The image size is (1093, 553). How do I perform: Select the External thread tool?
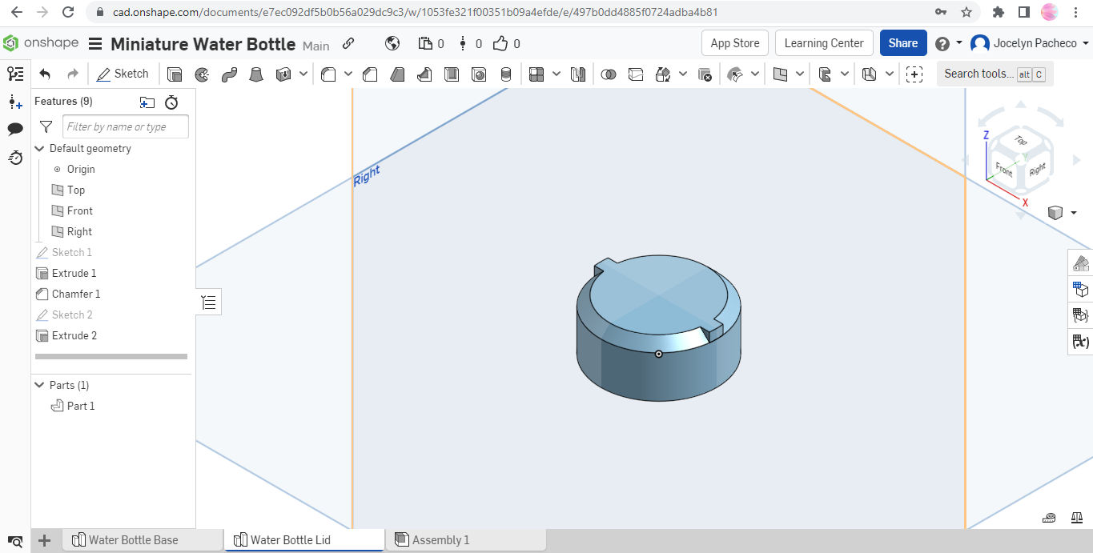(506, 74)
